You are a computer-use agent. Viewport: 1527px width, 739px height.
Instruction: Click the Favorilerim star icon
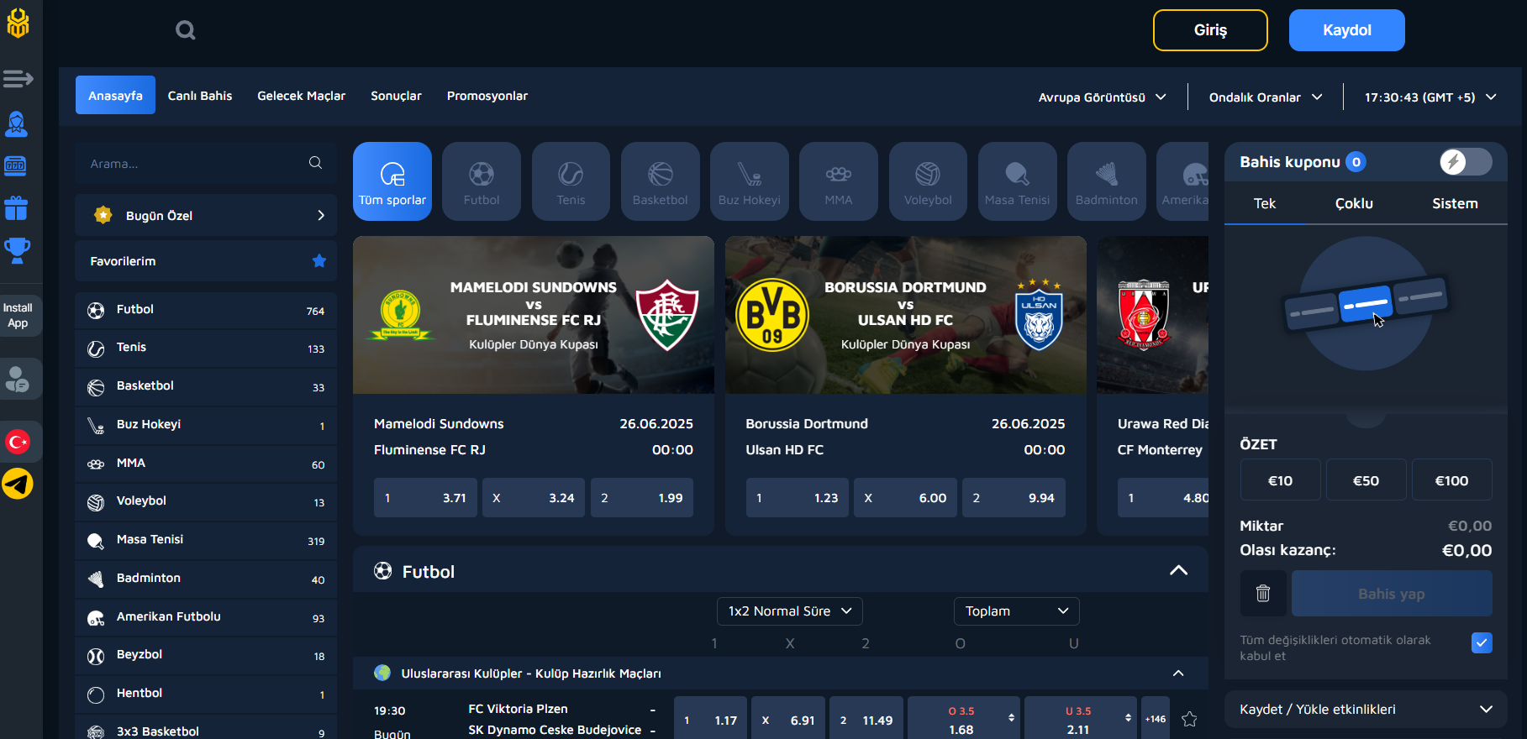click(x=319, y=261)
